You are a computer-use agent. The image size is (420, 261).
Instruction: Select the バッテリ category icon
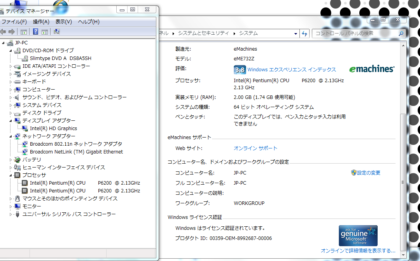(17, 160)
